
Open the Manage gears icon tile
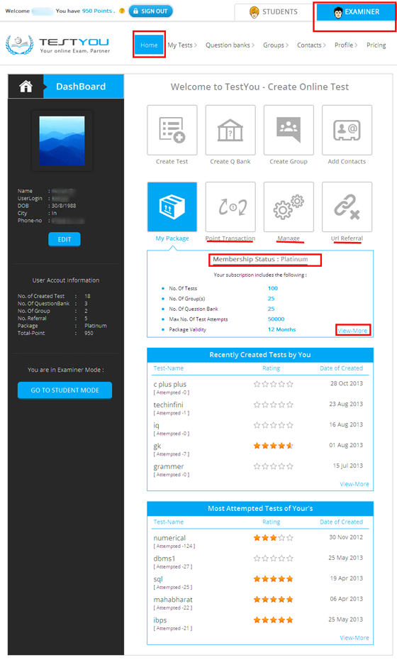pos(289,207)
